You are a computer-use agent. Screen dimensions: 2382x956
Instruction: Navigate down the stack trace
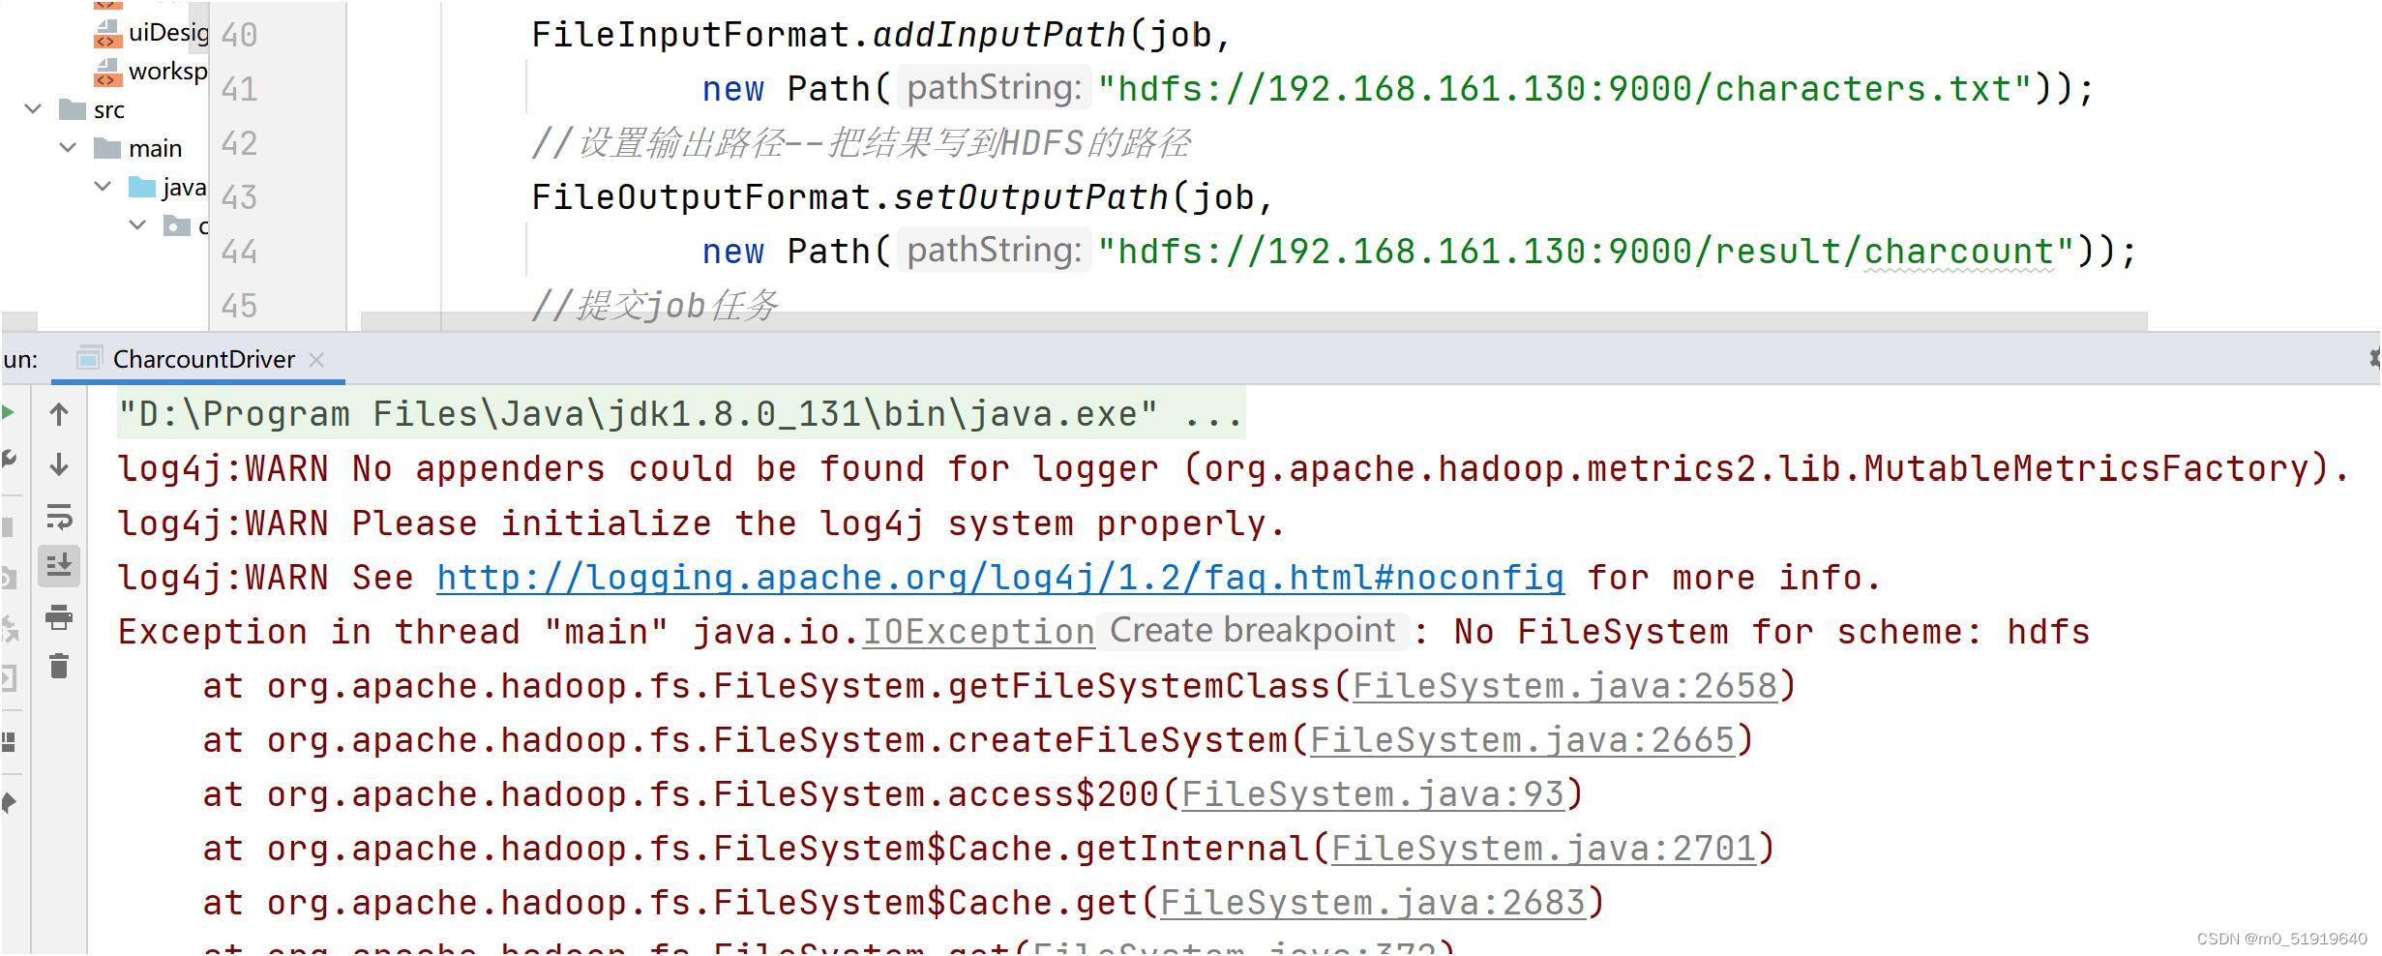pyautogui.click(x=60, y=464)
